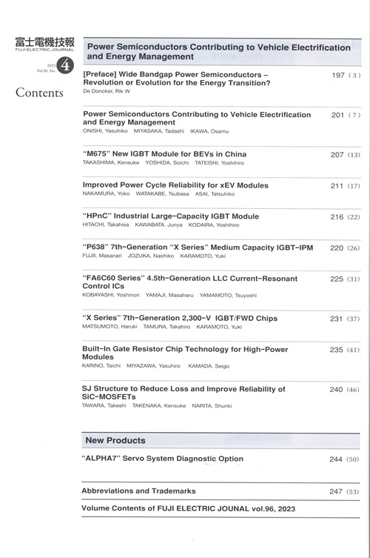Click the Contents heading on the left
Image resolution: width=370 pixels, height=558 pixels.
click(39, 93)
